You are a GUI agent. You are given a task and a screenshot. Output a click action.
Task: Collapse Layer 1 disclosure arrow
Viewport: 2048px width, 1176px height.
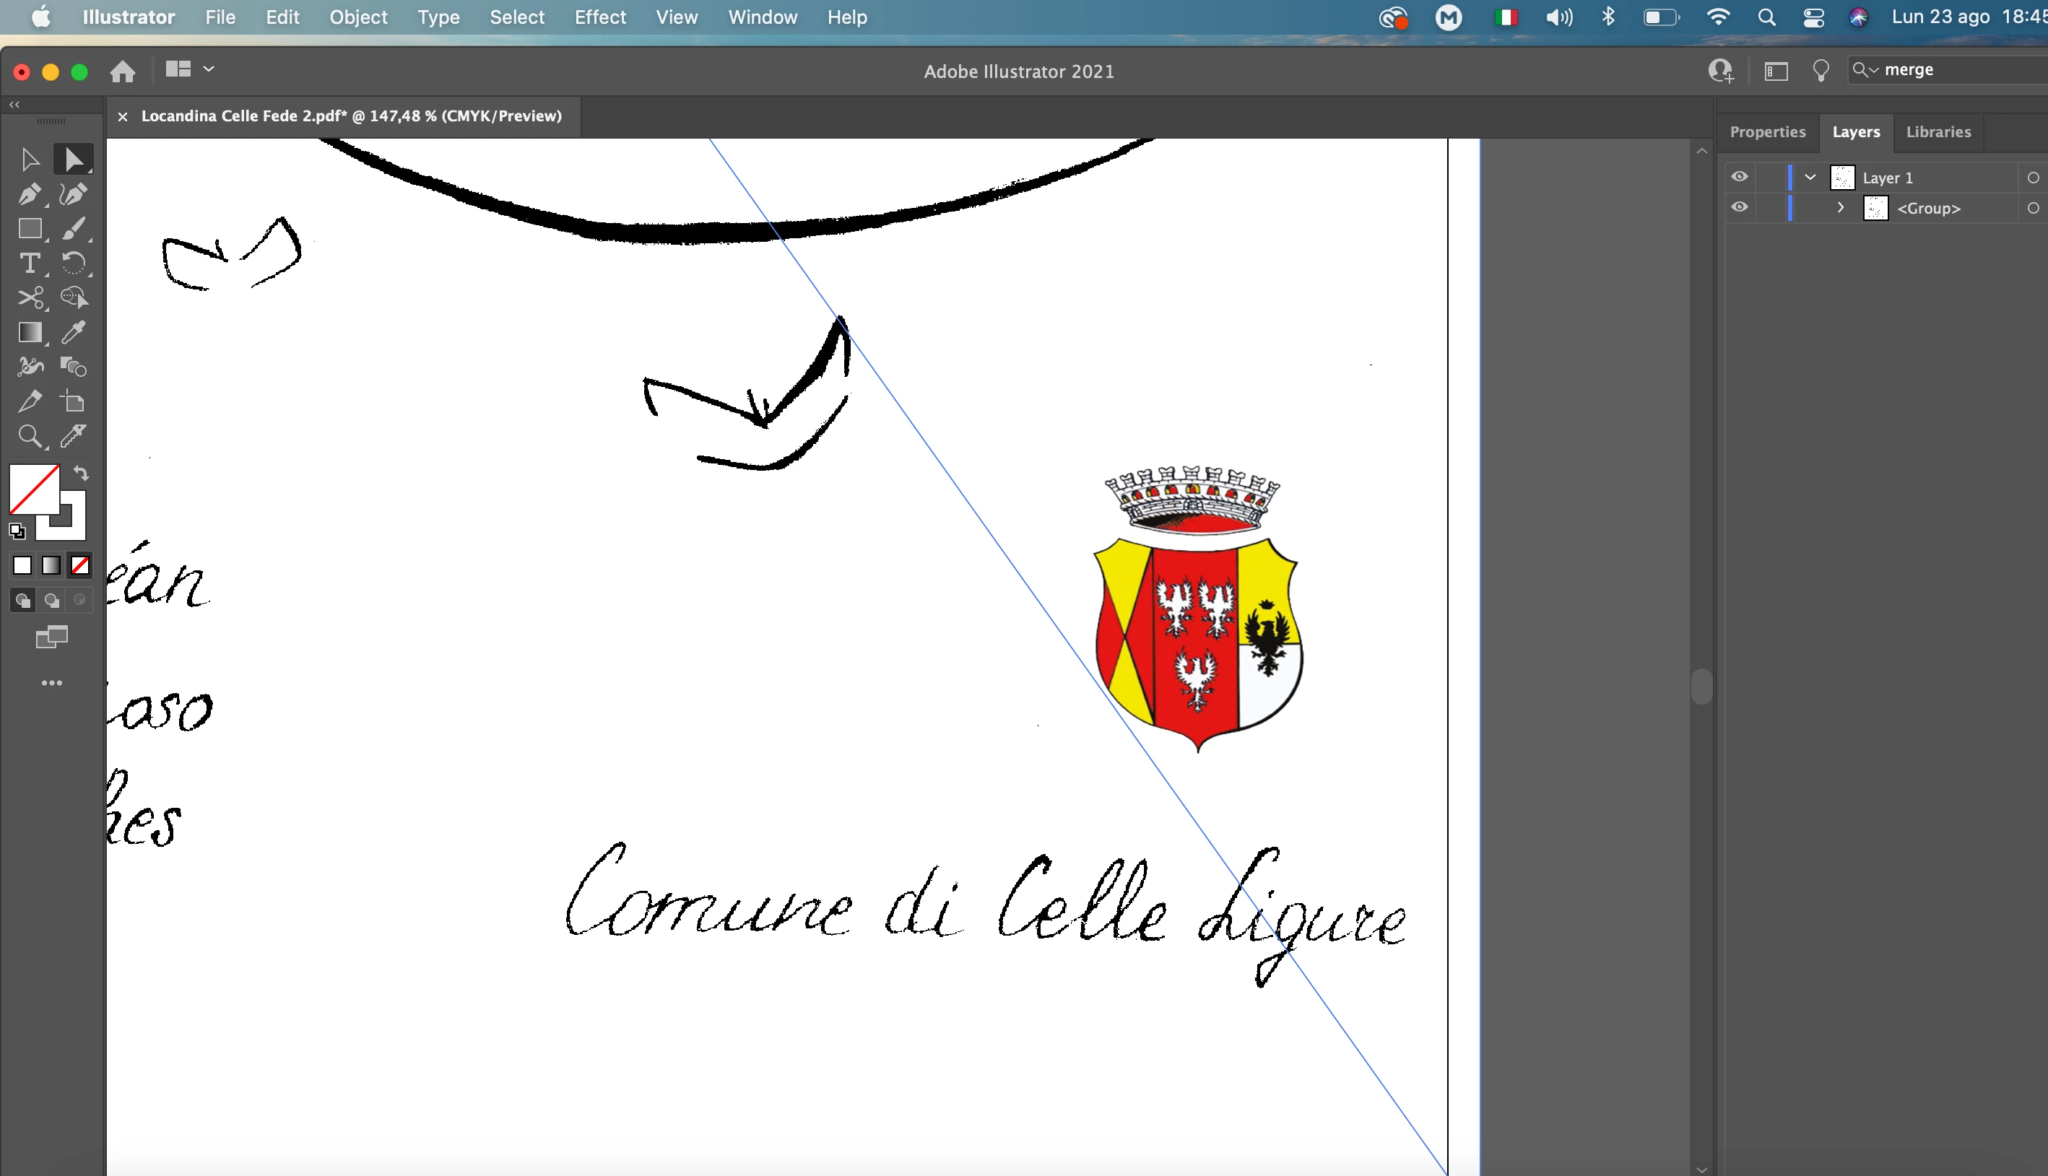click(x=1810, y=177)
